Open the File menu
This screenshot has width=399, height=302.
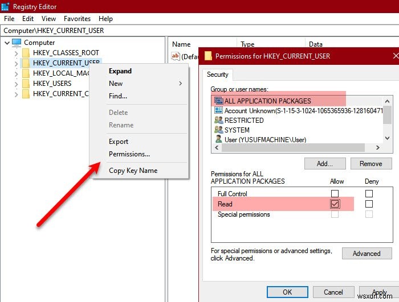coord(9,19)
